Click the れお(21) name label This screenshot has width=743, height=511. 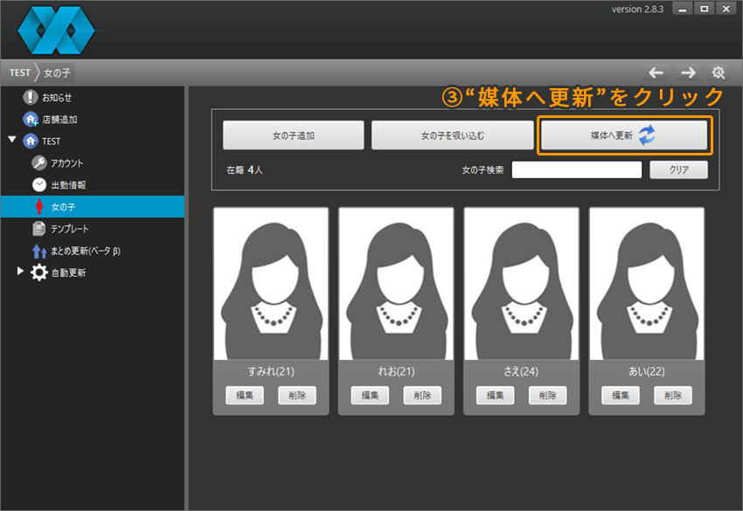point(396,371)
